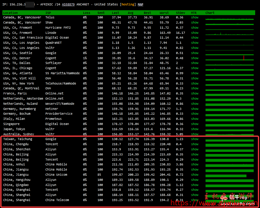Show MTR for Denver Cogent row
260x208 pixels.
click(x=195, y=58)
